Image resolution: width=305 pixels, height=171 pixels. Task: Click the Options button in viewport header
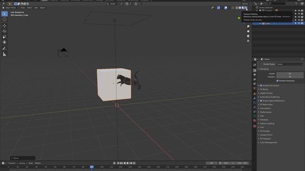point(246,4)
